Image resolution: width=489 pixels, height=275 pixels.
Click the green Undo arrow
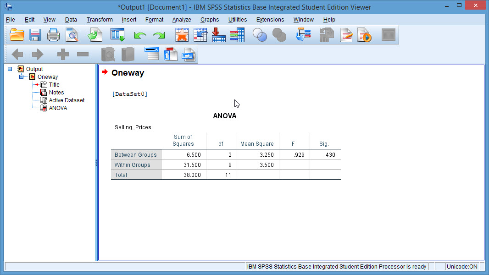tap(140, 35)
